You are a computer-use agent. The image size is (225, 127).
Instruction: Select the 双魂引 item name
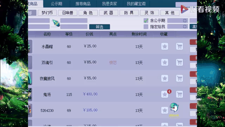pos(47,63)
